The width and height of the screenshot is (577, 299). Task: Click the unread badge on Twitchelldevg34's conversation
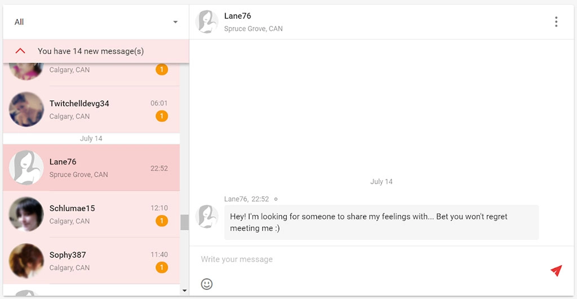pyautogui.click(x=162, y=117)
